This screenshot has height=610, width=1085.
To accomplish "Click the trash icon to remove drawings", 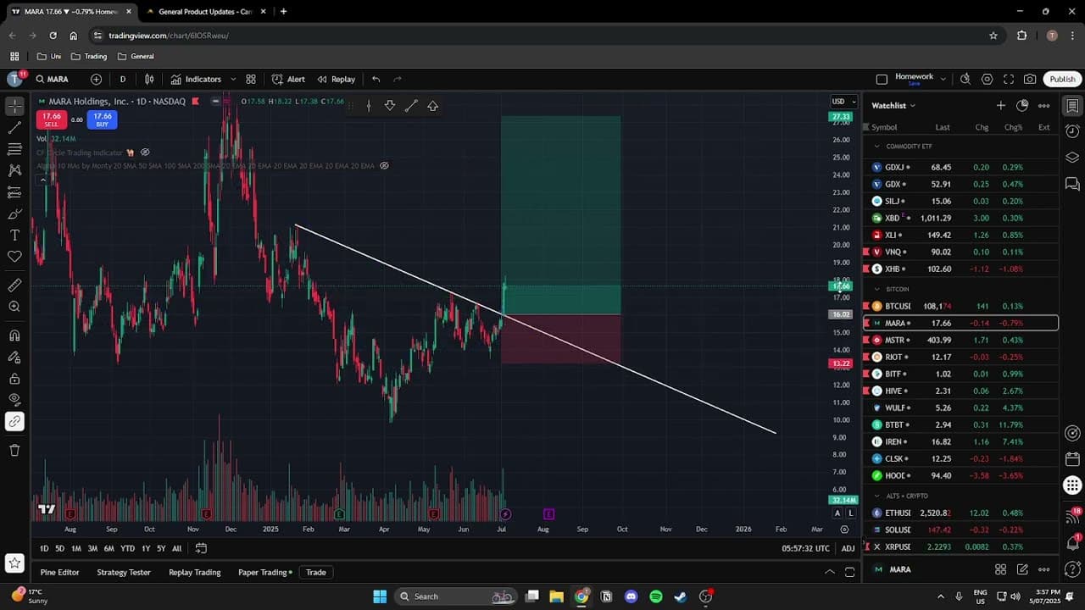I will 14,450.
